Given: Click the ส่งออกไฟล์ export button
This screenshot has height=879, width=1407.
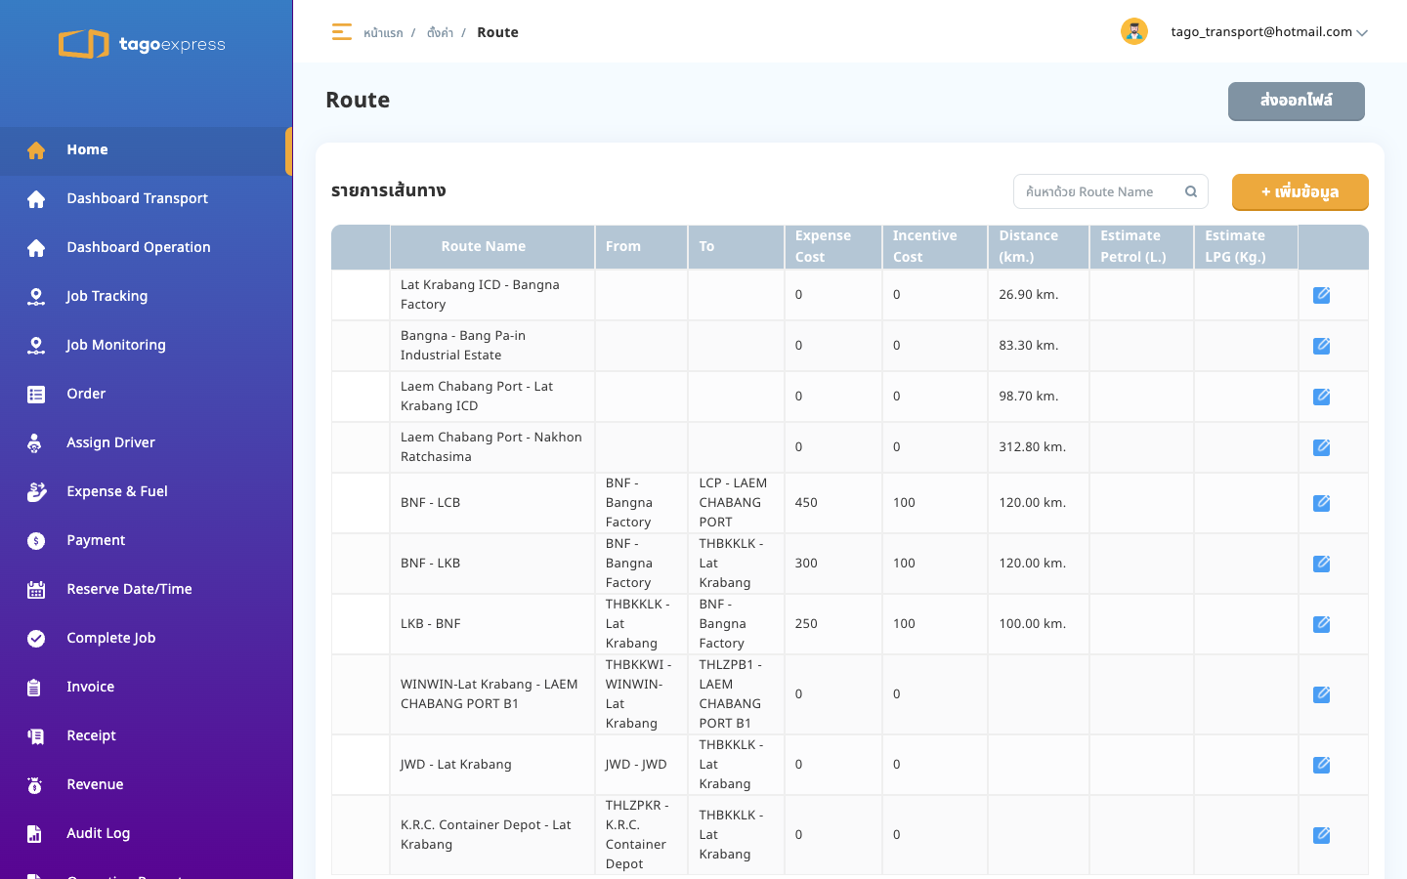Looking at the screenshot, I should pyautogui.click(x=1296, y=101).
